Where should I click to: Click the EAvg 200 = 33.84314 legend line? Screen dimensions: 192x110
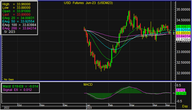pyautogui.click(x=19, y=28)
